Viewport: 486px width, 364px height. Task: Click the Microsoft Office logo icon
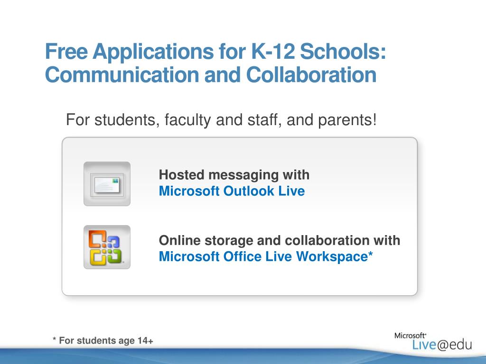click(107, 247)
